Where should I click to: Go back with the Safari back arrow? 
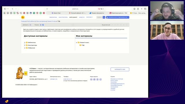click(12, 9)
